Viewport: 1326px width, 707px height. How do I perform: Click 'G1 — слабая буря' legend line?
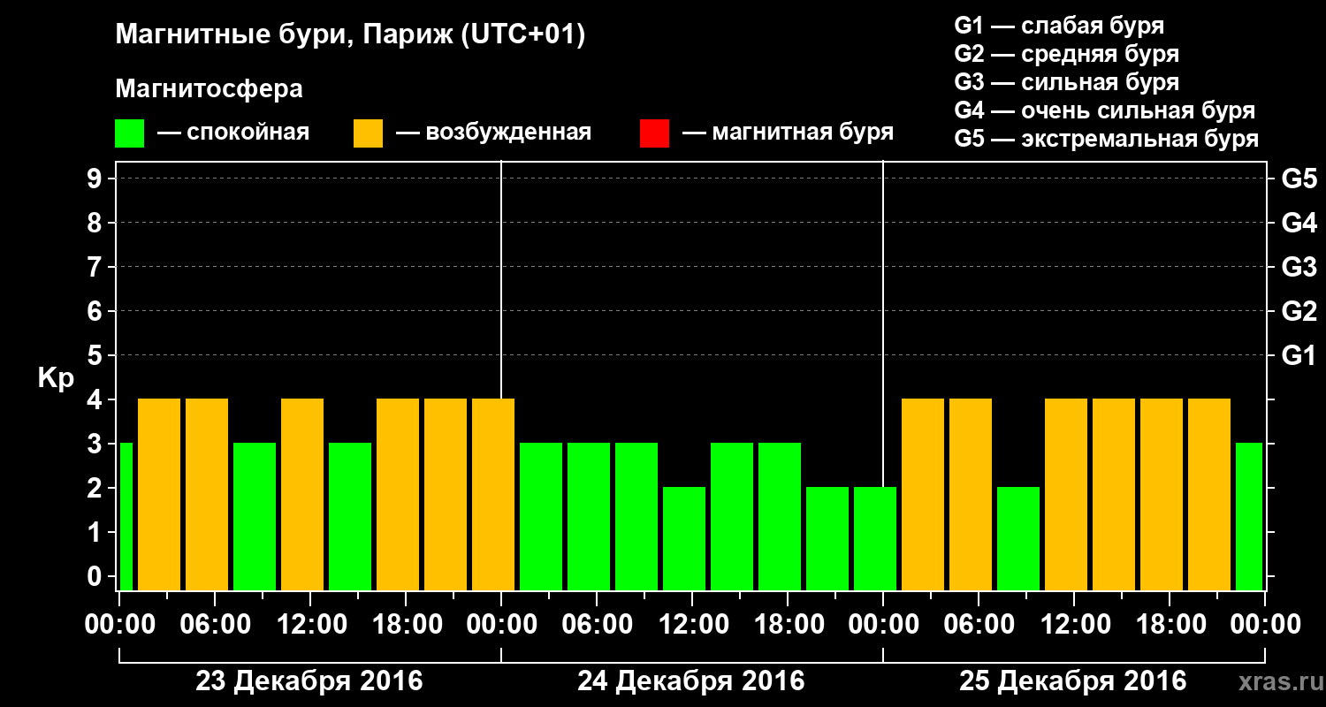click(1059, 26)
